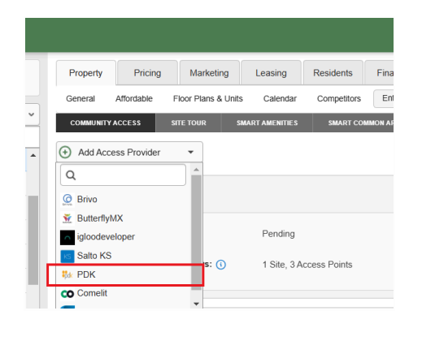Image resolution: width=422 pixels, height=341 pixels.
Task: Pick the igloodeveloper black logo icon
Action: 67,237
